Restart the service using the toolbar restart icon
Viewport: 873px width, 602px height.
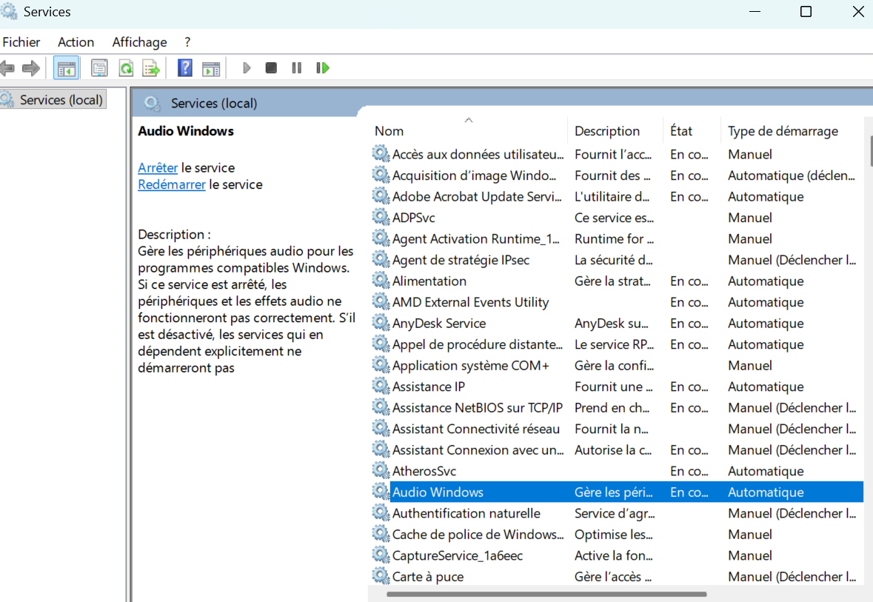[322, 68]
